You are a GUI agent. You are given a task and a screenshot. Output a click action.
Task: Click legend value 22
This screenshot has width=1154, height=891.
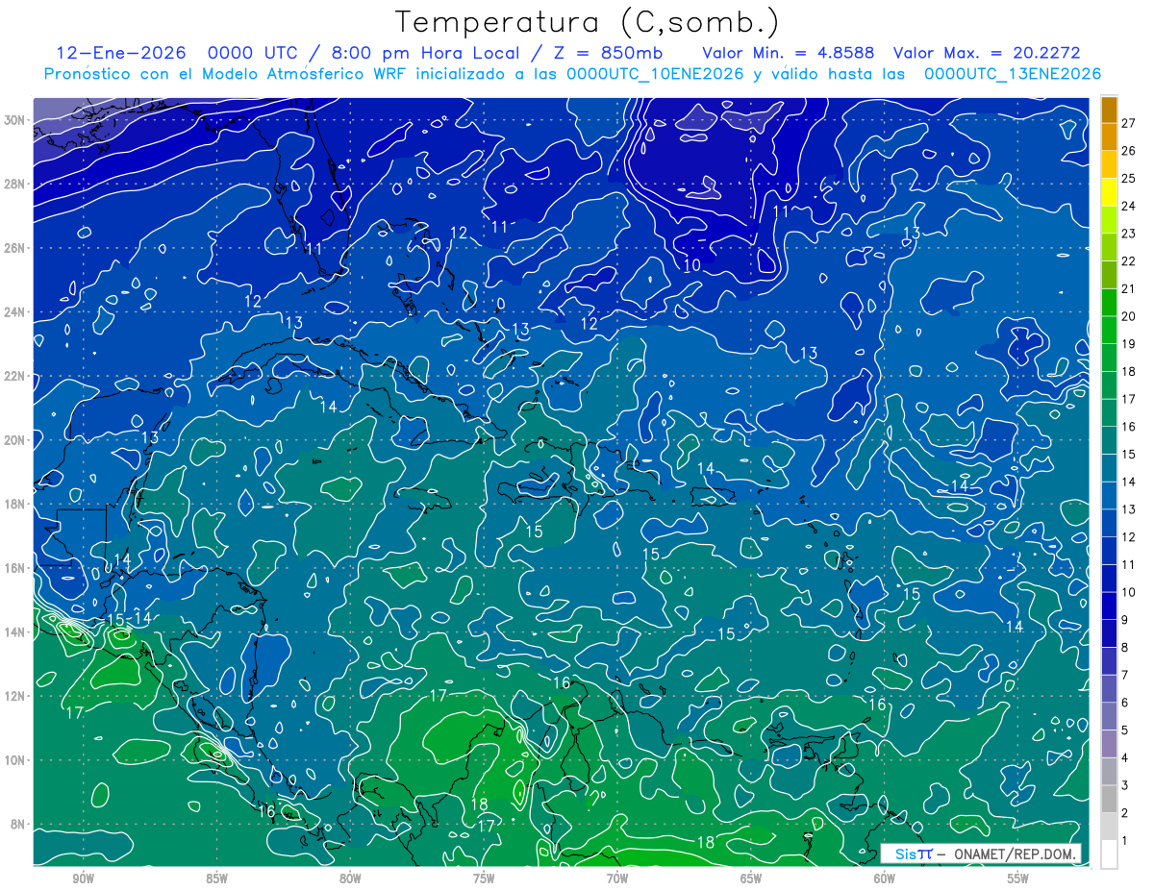click(x=1129, y=261)
